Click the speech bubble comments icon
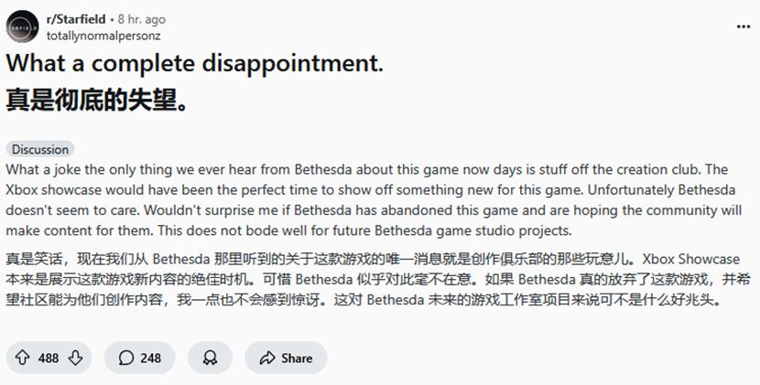The height and width of the screenshot is (385, 760). coord(126,358)
